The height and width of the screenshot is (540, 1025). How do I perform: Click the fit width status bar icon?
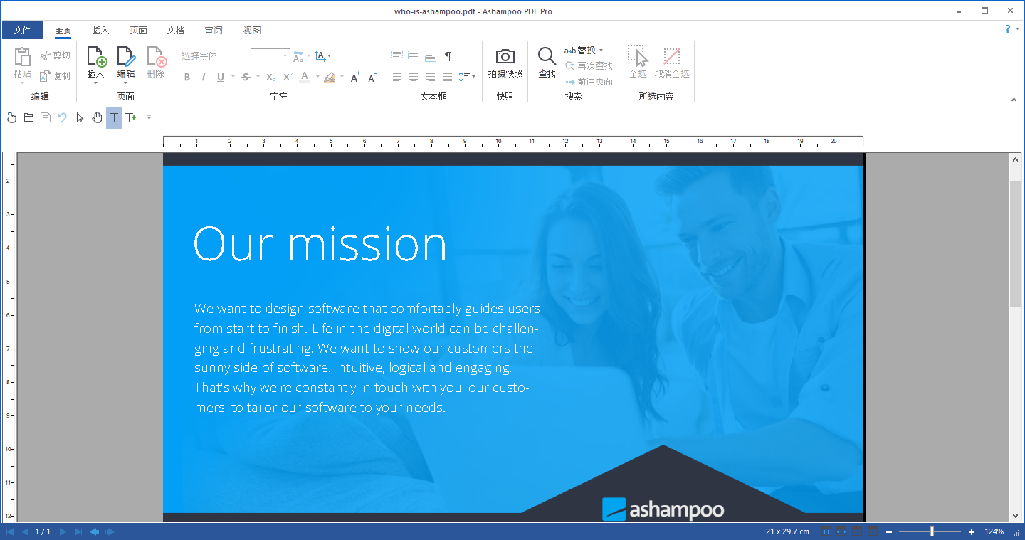pyautogui.click(x=842, y=531)
